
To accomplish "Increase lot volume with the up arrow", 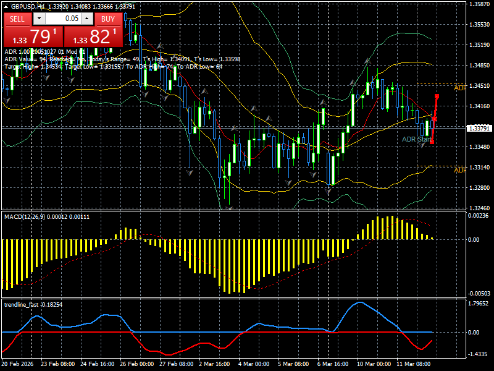I will 87,19.
